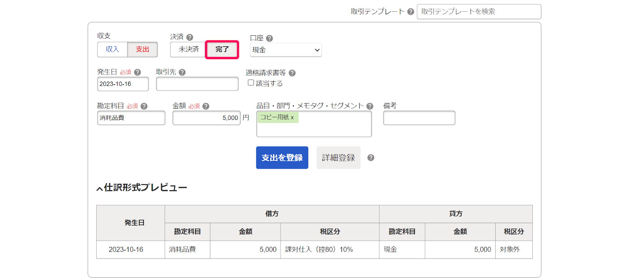629x280 pixels.
Task: Open the 口座 dropdown showing 現金
Action: pyautogui.click(x=286, y=50)
